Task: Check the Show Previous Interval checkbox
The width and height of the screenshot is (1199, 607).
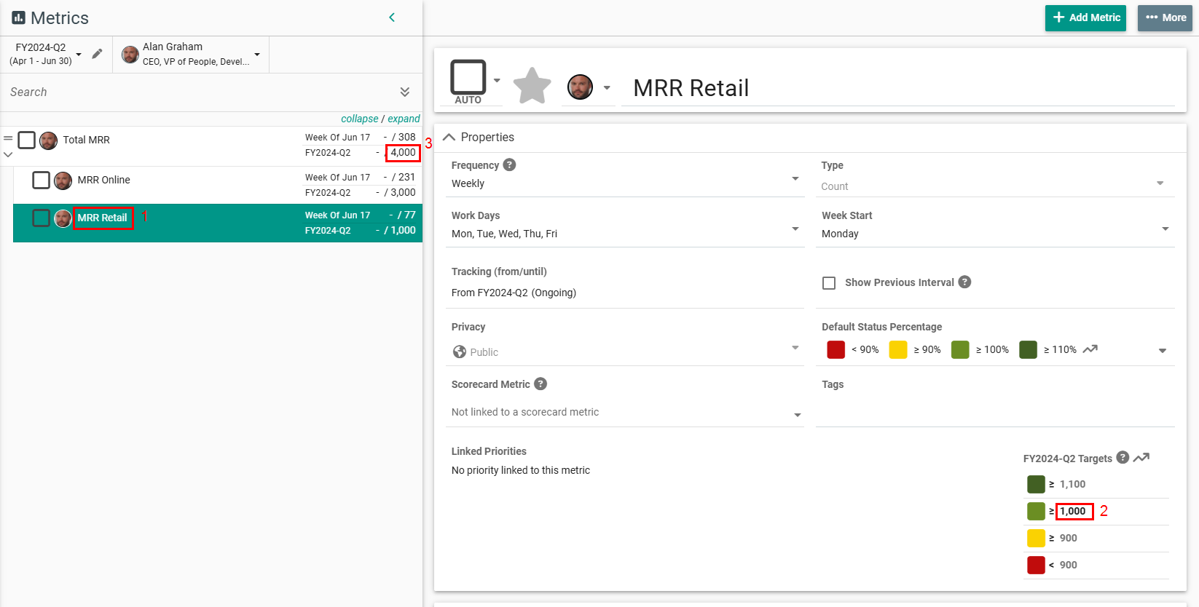Action: coord(829,283)
